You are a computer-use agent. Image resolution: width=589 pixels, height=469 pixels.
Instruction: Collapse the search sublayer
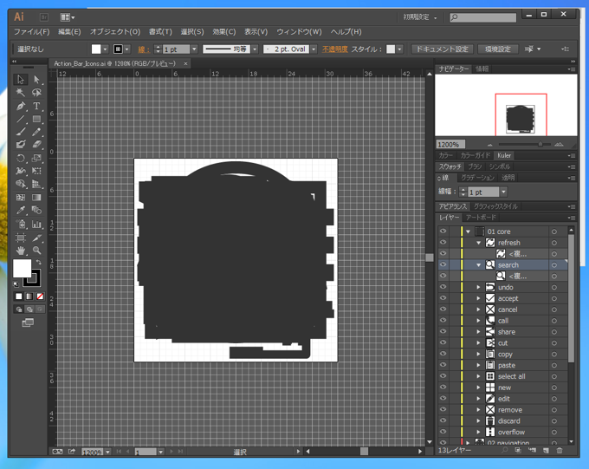478,265
